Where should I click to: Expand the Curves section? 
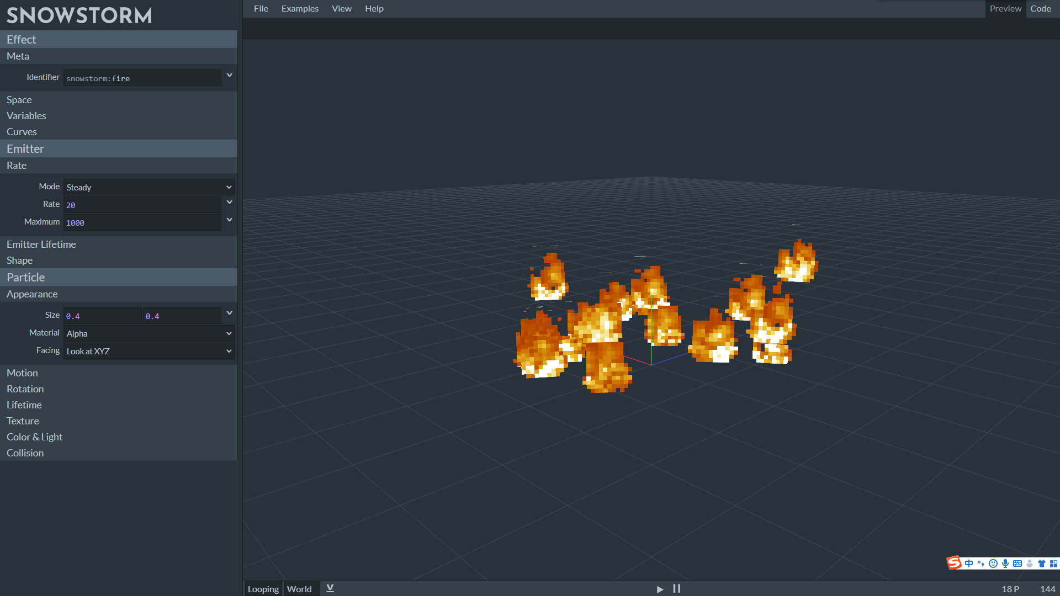tap(119, 132)
